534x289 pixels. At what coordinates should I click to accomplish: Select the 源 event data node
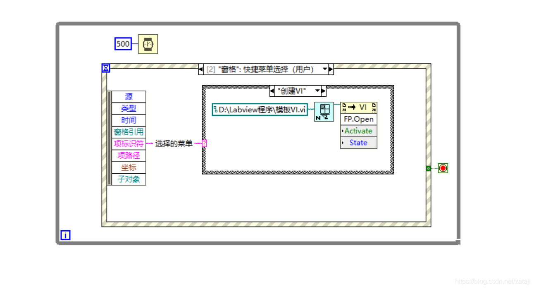tap(129, 97)
